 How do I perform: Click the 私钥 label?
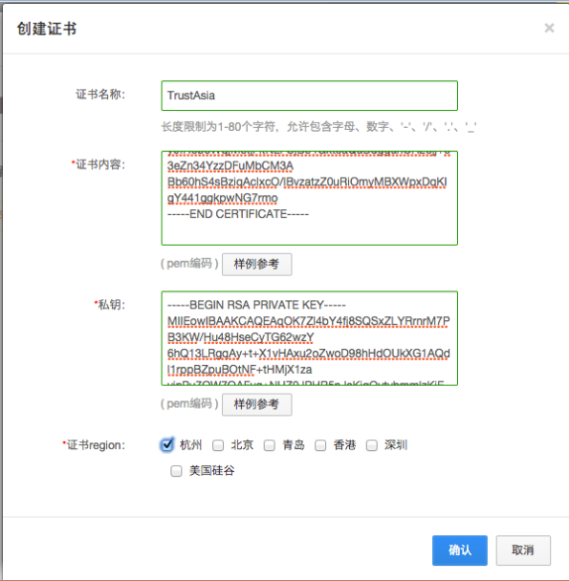(110, 305)
